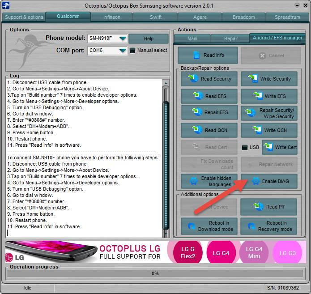Click the Cancel X icon
This screenshot has width=311, height=294.
click(262, 56)
